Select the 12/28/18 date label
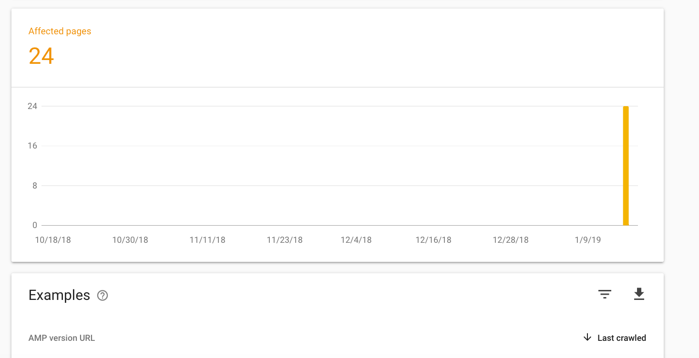The height and width of the screenshot is (358, 699). pos(511,240)
